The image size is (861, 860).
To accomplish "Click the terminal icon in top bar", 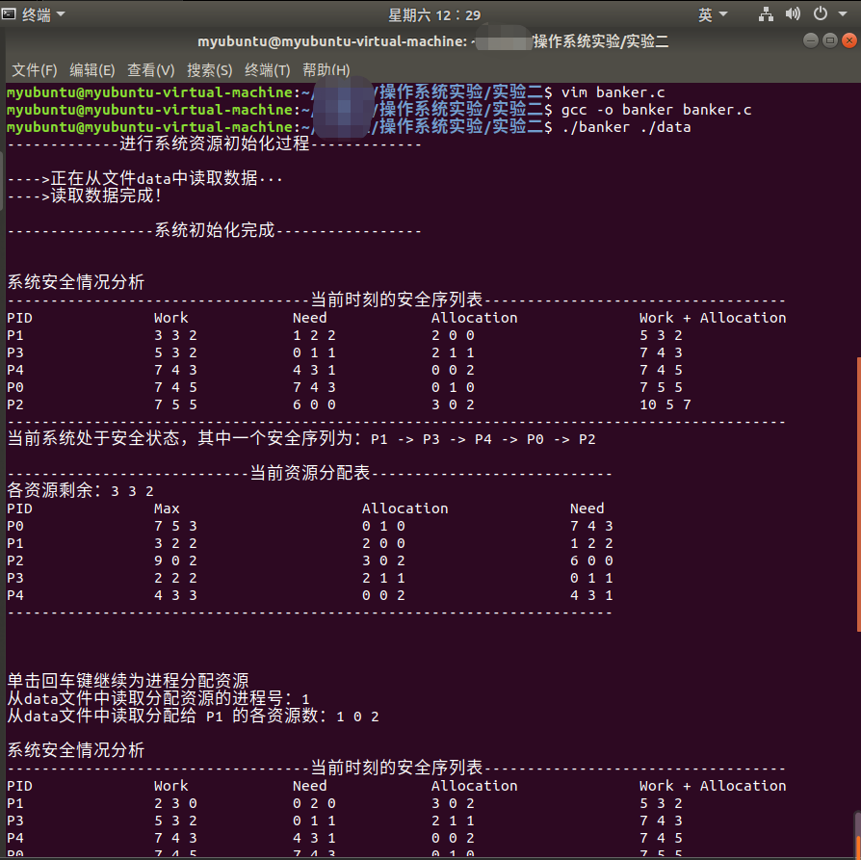I will [9, 13].
